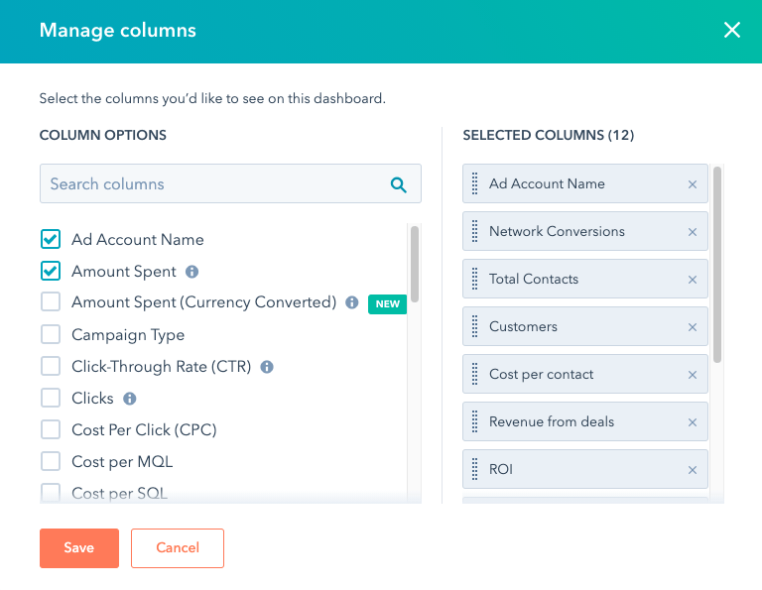The image size is (762, 590).
Task: Close the Manage columns dialog
Action: click(732, 31)
